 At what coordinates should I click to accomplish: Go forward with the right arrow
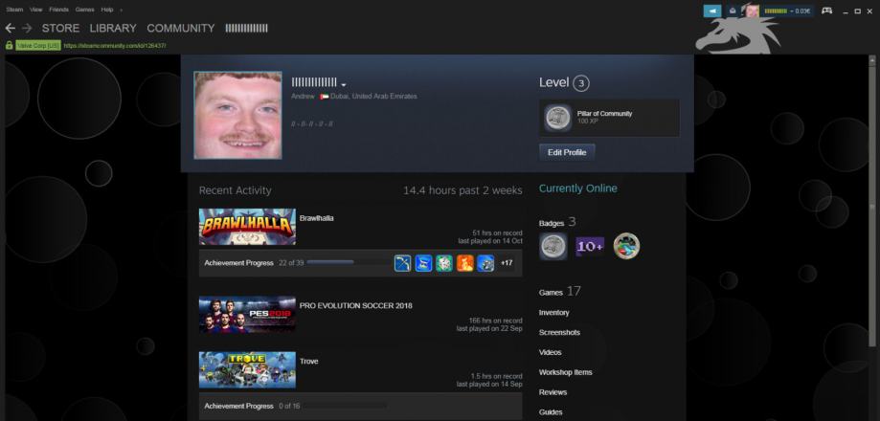27,28
